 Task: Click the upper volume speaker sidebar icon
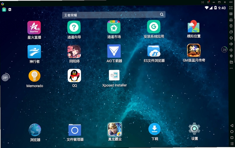click(x=231, y=44)
